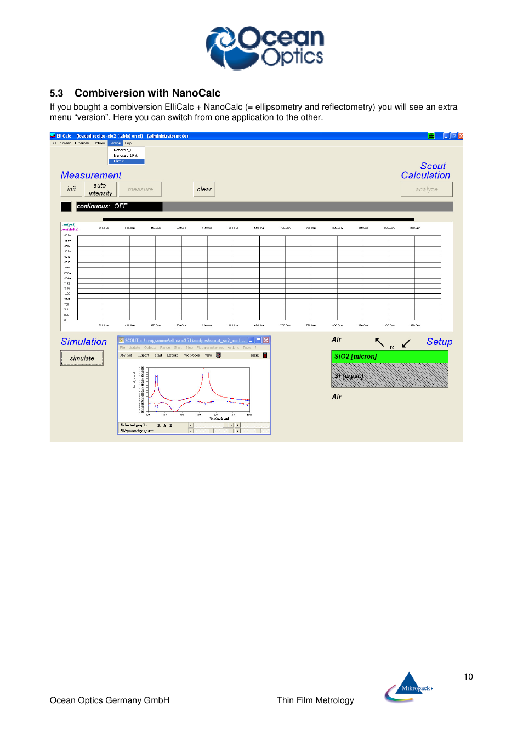Click the upper SCOUT scrollbar left arrow
Viewport: 523px width, 741px height.
(191, 425)
